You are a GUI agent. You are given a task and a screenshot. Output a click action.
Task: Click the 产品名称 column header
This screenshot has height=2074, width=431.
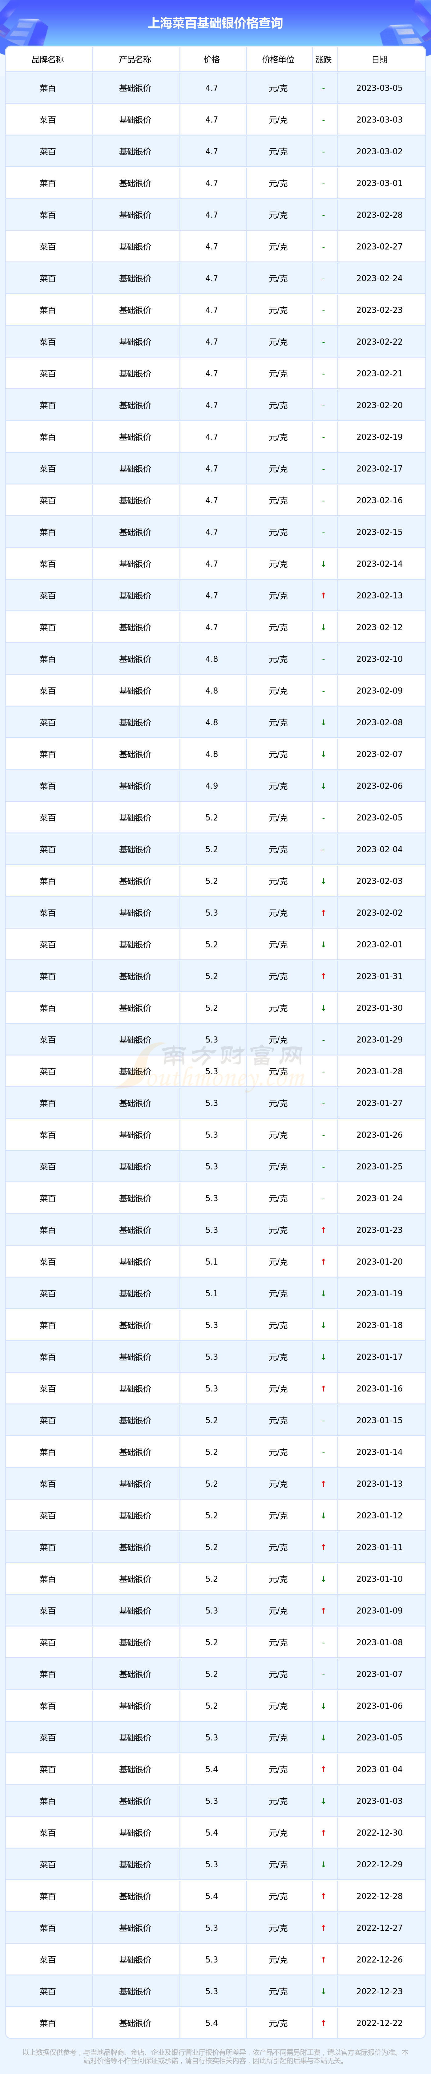(x=135, y=59)
